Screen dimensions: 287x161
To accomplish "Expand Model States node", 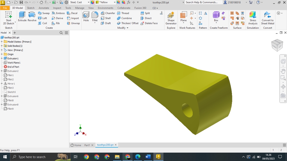I will tap(2, 42).
